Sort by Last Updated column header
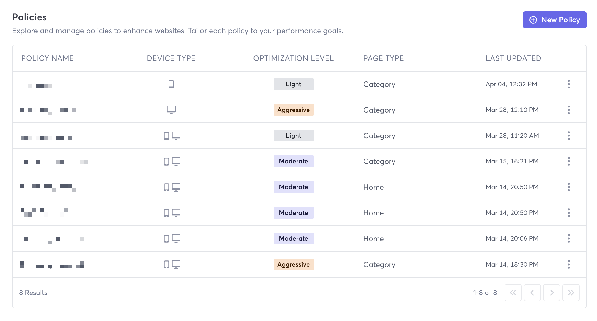 pos(513,58)
